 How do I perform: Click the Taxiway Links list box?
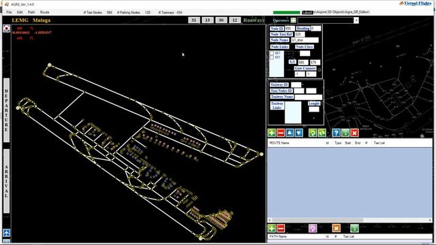293,112
